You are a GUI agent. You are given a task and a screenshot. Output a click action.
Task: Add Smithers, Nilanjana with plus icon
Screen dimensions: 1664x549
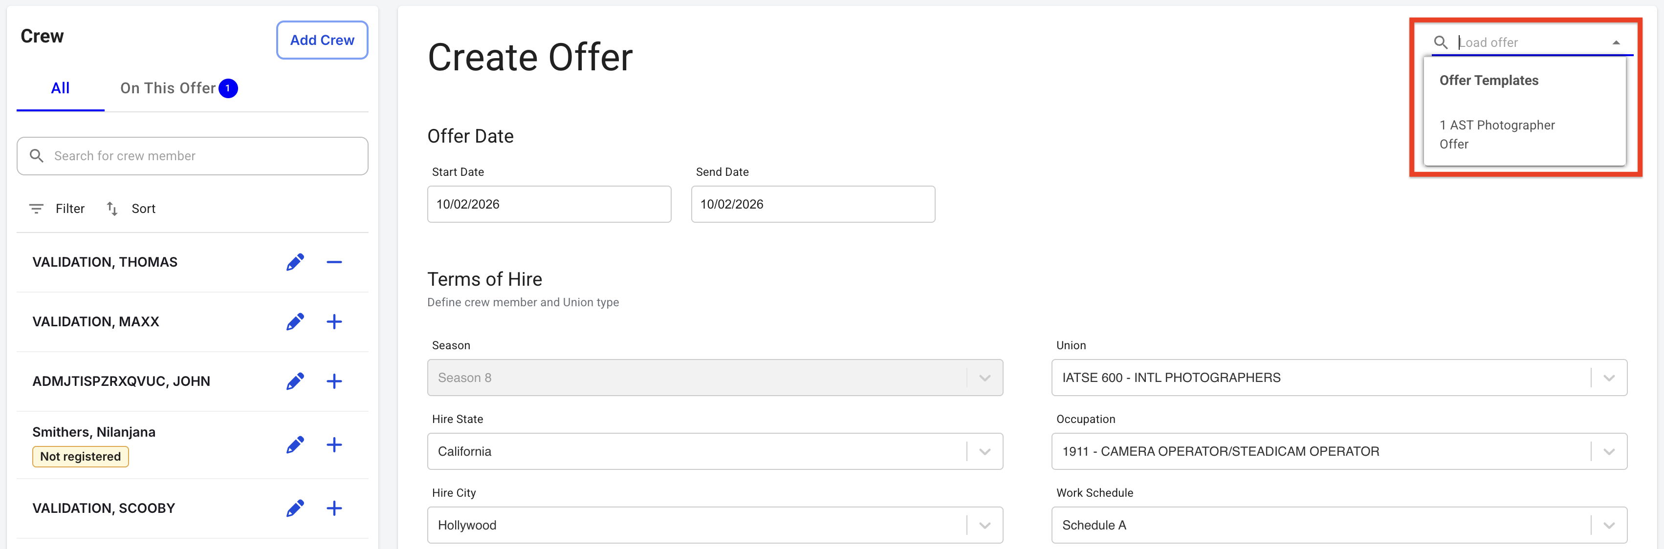pos(334,444)
